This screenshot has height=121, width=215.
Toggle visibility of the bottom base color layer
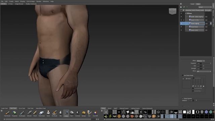(181, 30)
